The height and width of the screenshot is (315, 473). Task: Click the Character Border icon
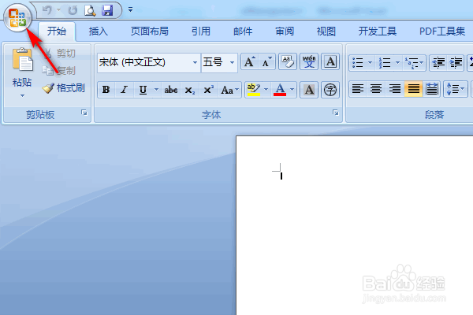click(x=330, y=61)
